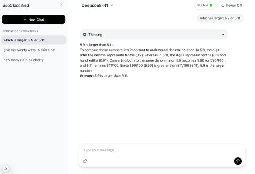The width and height of the screenshot is (255, 174).
Task: Collapse the sidebar with the chevron icon
Action: coord(61,5)
